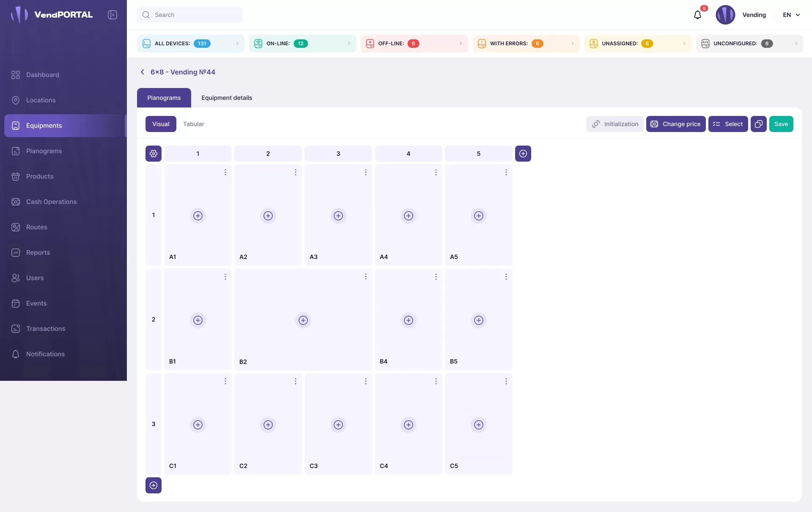This screenshot has height=512, width=812.
Task: Click the Save button
Action: 781,124
